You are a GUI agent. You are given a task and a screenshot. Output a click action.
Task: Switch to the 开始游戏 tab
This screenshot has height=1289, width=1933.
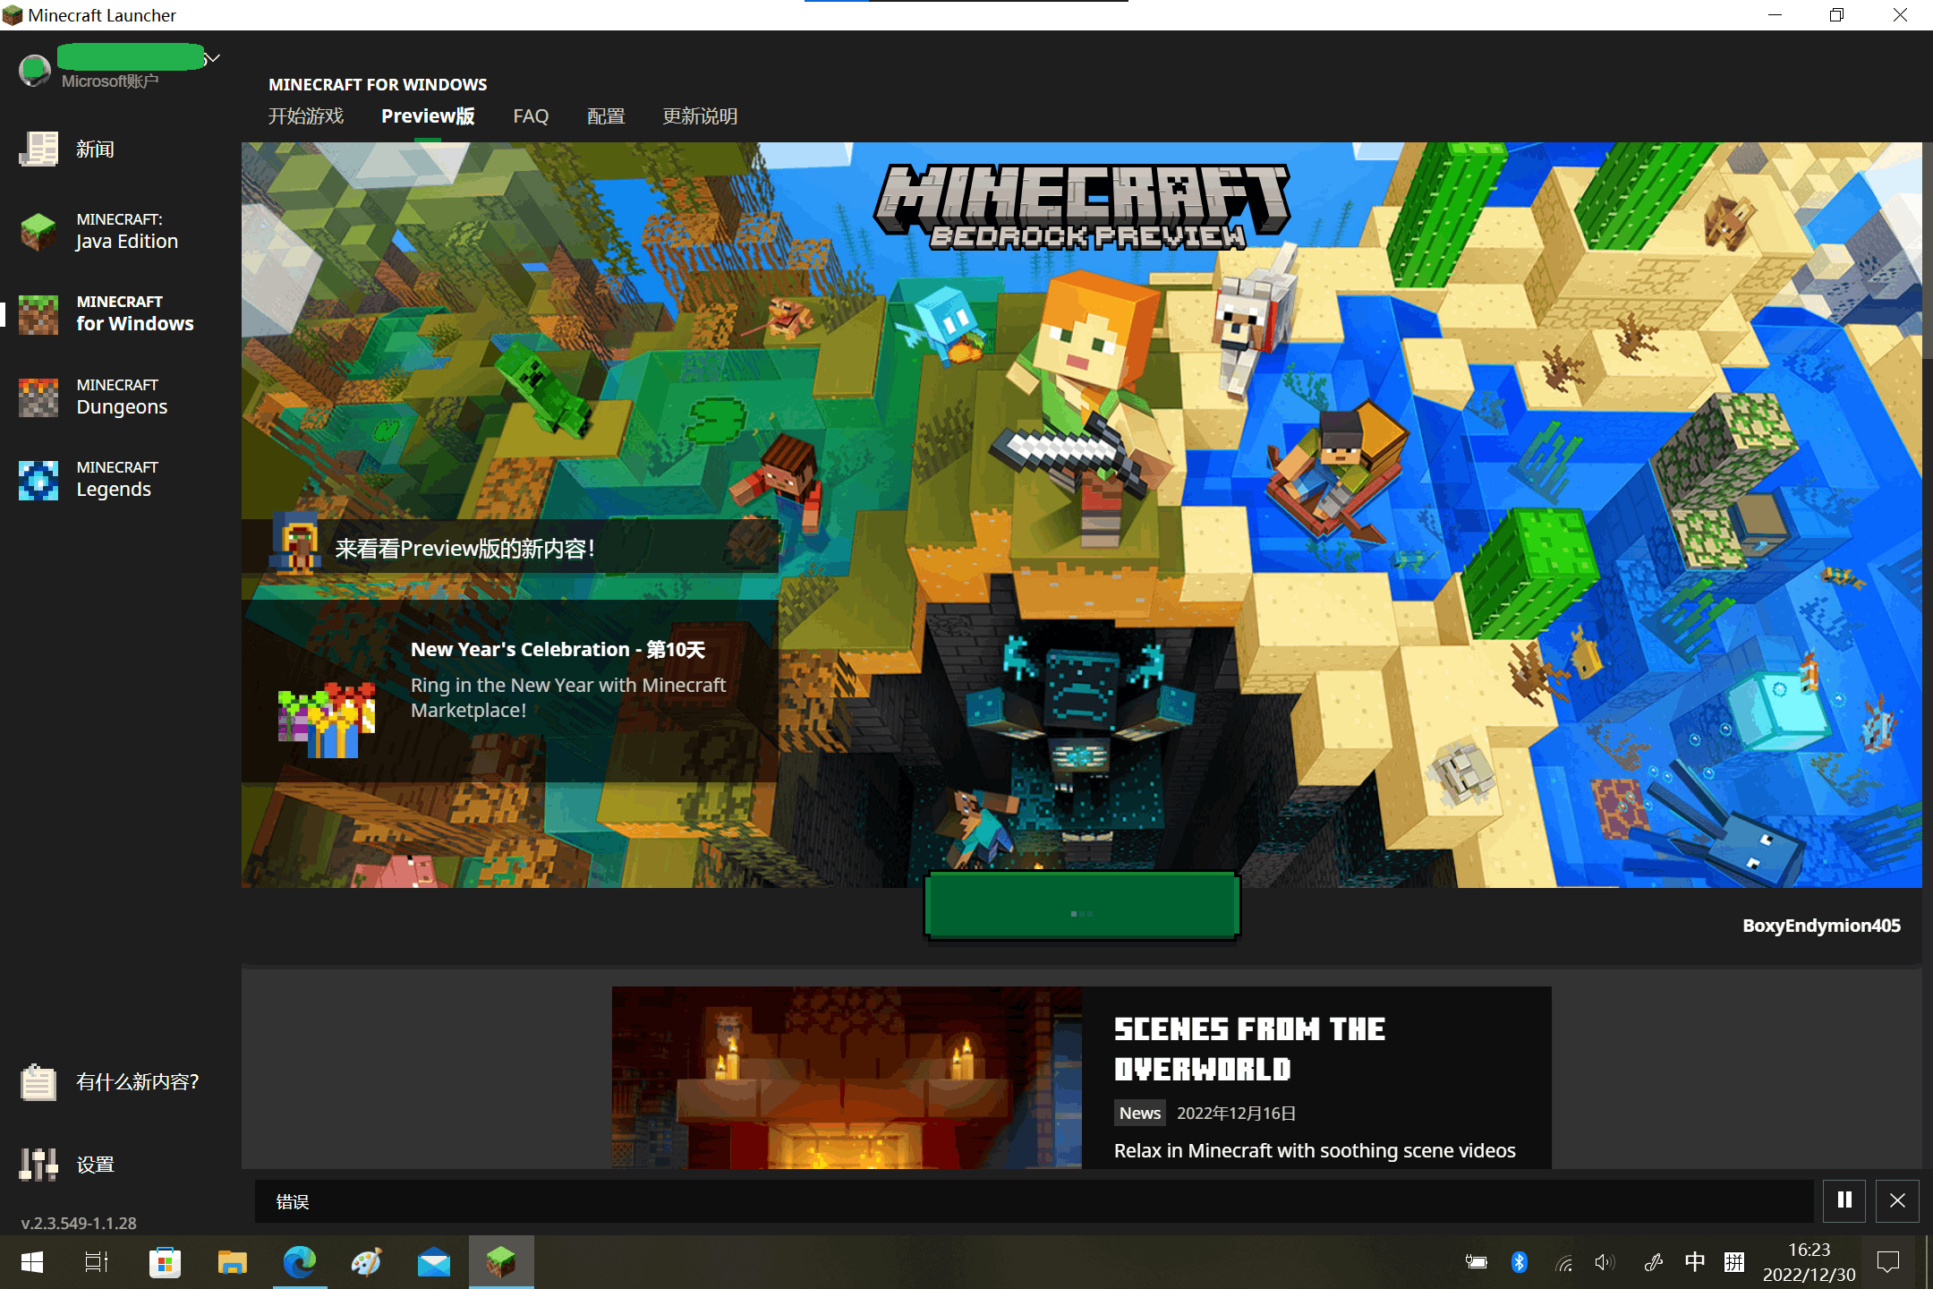click(x=306, y=116)
